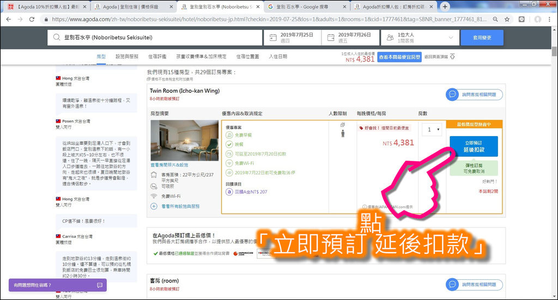The image size is (558, 300).
Task: Click the browser Forward arrow
Action: pyautogui.click(x=20, y=19)
